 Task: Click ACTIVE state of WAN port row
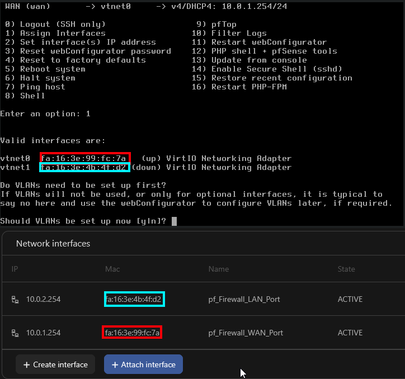(x=350, y=333)
